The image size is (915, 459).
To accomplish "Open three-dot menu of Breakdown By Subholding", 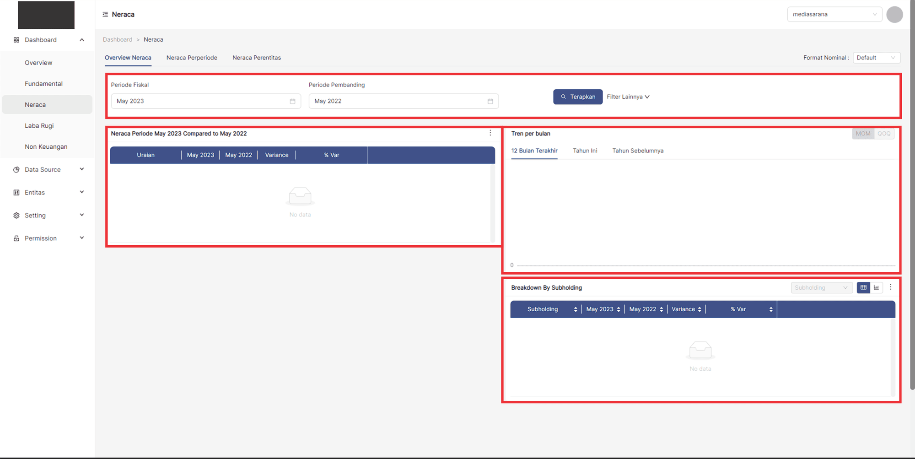I will (890, 287).
